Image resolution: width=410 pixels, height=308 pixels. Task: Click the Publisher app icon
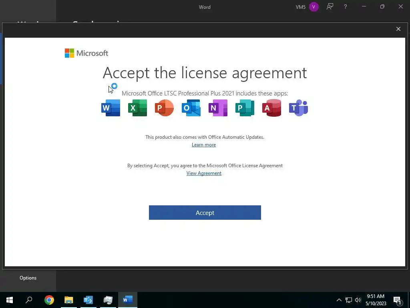tap(245, 107)
